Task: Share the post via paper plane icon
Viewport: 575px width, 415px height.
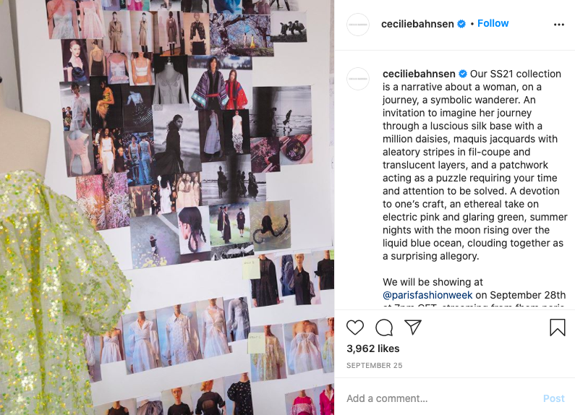Action: [413, 327]
